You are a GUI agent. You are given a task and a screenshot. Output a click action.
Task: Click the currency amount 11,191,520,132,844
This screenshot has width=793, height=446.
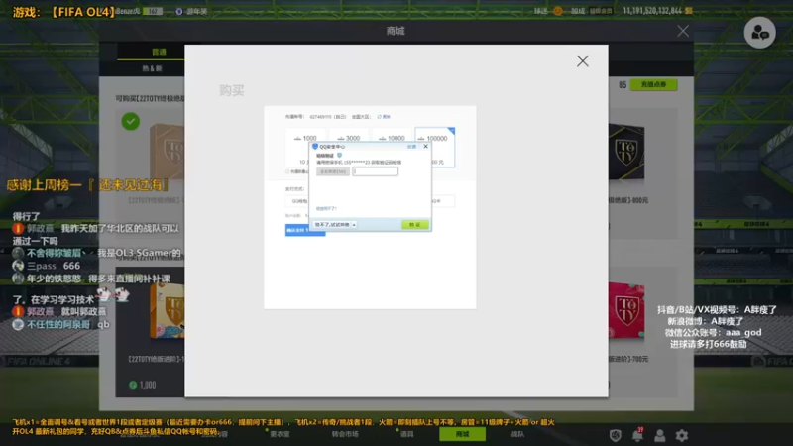tap(652, 11)
